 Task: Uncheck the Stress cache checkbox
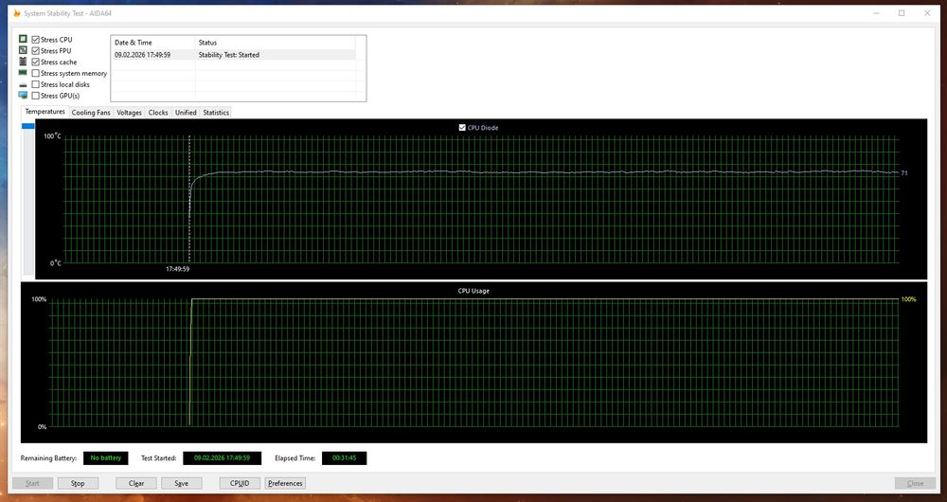[x=36, y=63]
